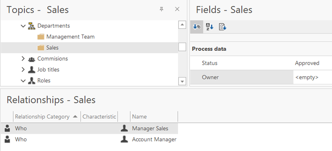
Task: Click the checklist sort icon in Fields toolbar
Action: pos(223,27)
